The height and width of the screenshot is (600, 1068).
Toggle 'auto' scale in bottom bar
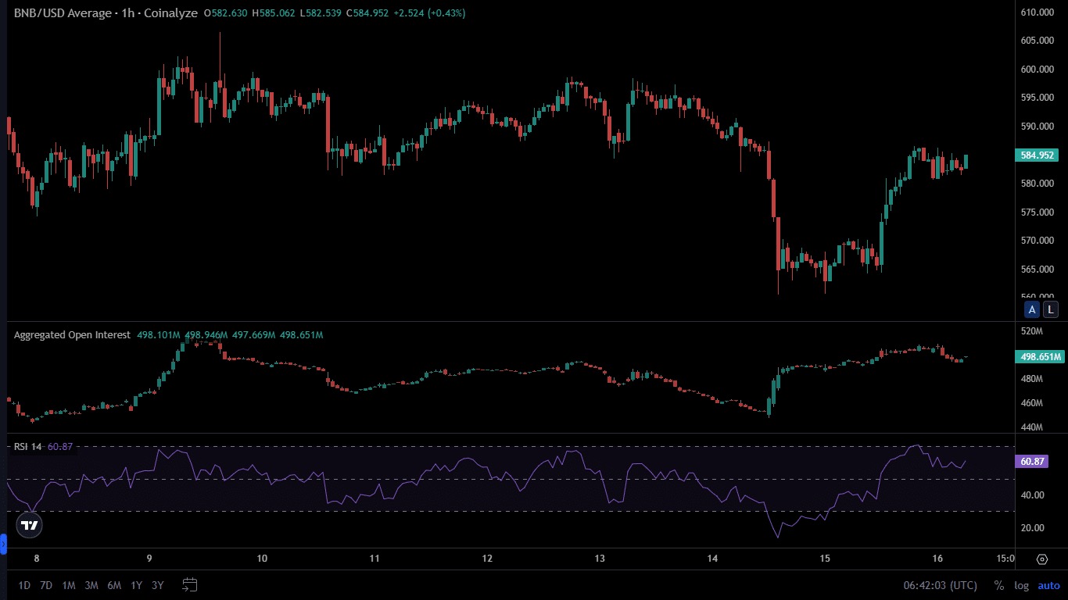(1048, 585)
